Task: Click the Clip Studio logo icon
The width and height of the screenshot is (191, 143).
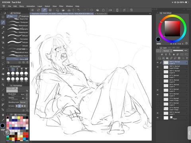Action: [x=4, y=6]
